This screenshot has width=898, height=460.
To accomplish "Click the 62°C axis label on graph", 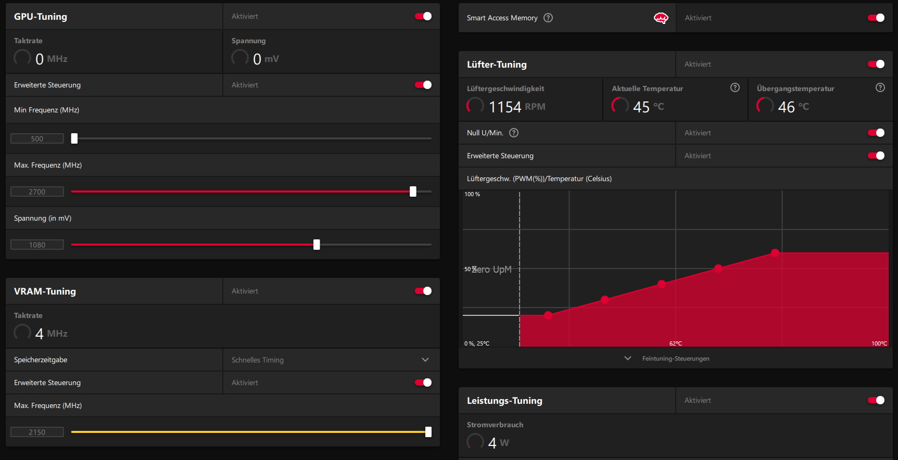I will 676,343.
